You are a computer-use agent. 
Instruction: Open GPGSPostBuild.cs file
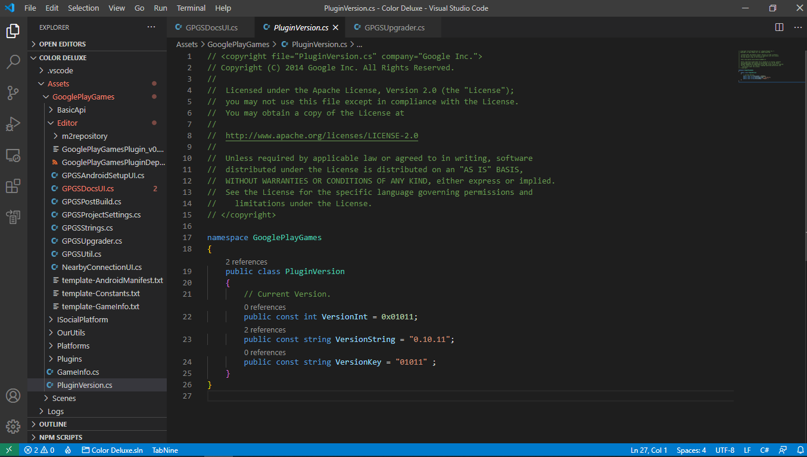pos(97,201)
